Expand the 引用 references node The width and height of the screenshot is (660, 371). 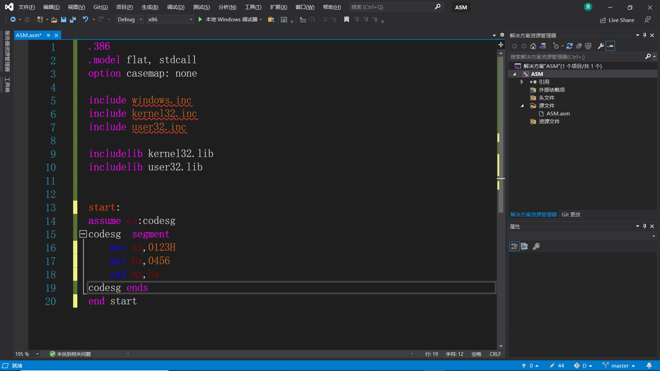522,82
